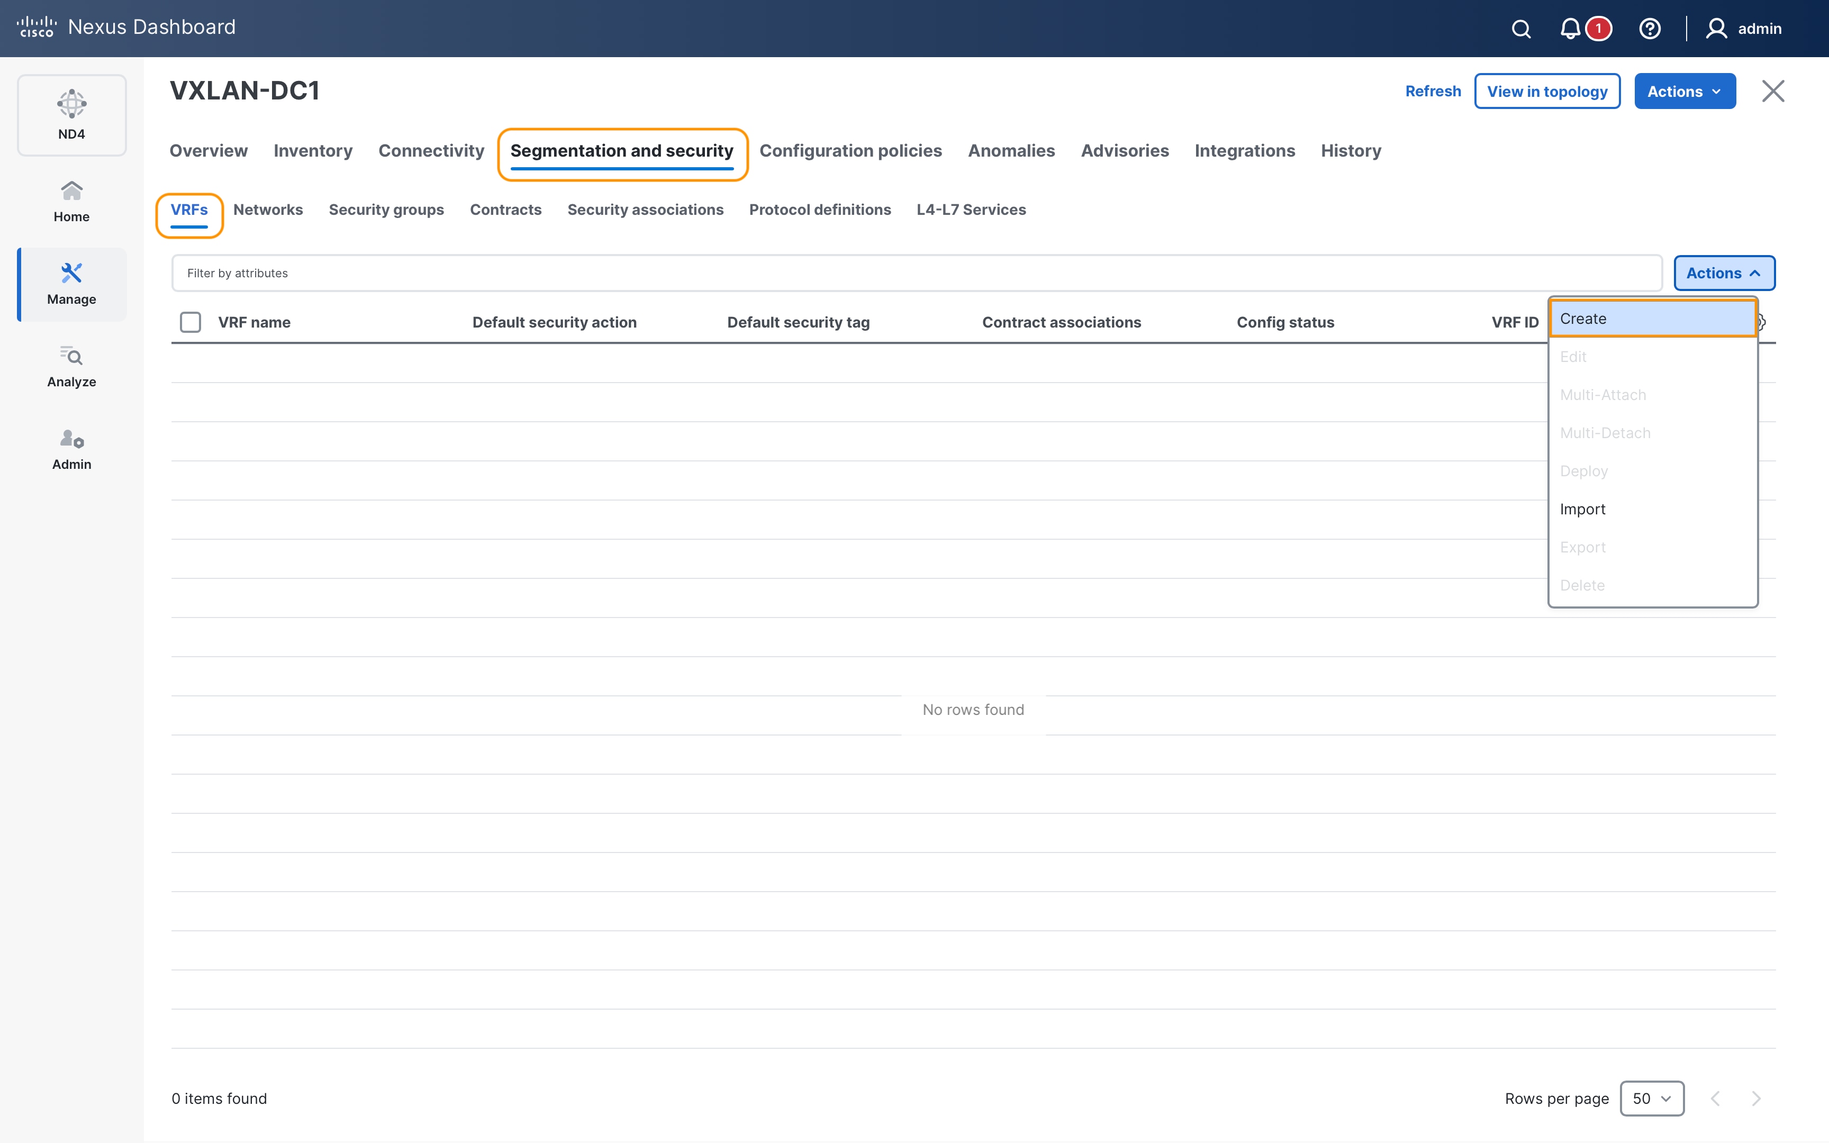Choose Edit in Actions menu

pyautogui.click(x=1652, y=357)
